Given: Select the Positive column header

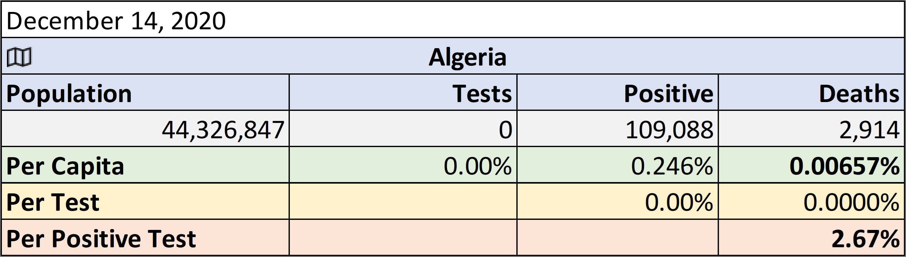Looking at the screenshot, I should (618, 93).
